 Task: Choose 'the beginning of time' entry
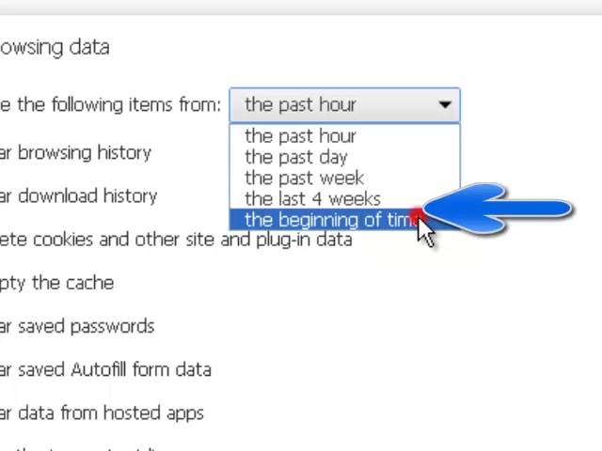pyautogui.click(x=344, y=220)
